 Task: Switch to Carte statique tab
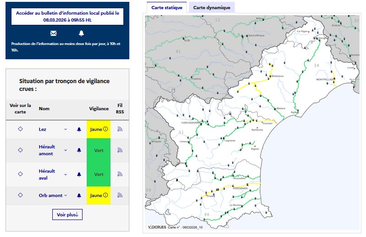[166, 7]
